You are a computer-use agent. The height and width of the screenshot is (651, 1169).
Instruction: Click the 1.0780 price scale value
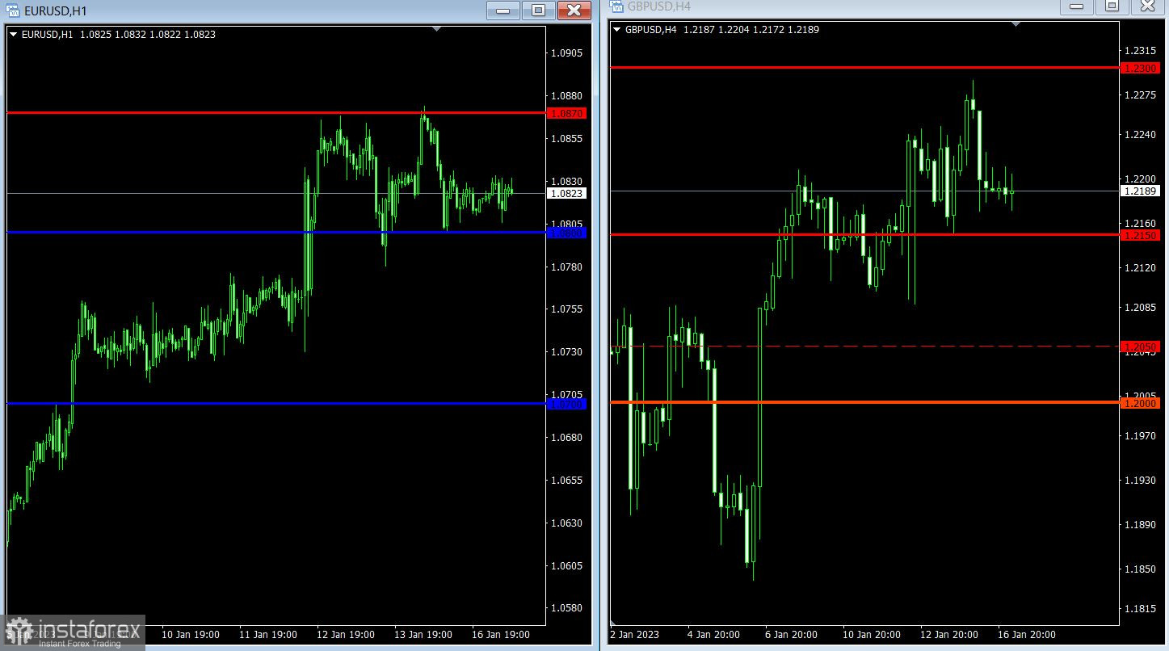click(566, 267)
